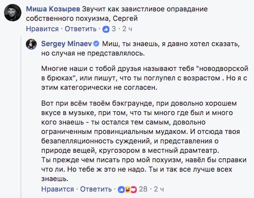254x198 pixels.
Task: Open Миша Козырев's profile picture
Action: click(x=12, y=13)
